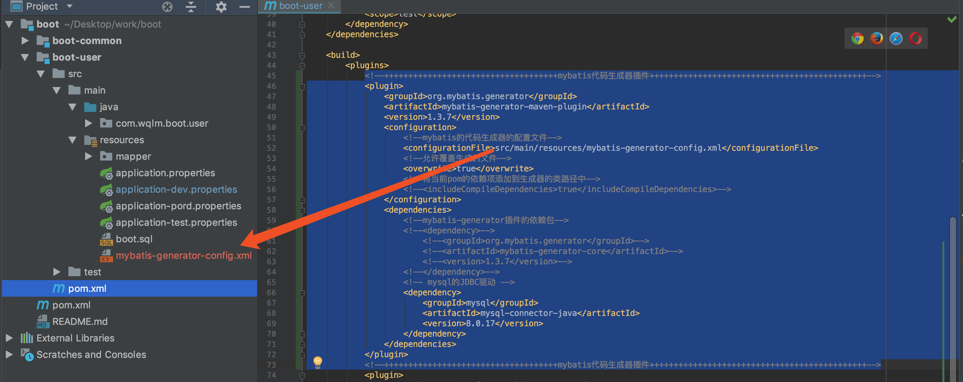Click the locate/scroll-from-source target icon
This screenshot has height=382, width=963.
click(167, 6)
